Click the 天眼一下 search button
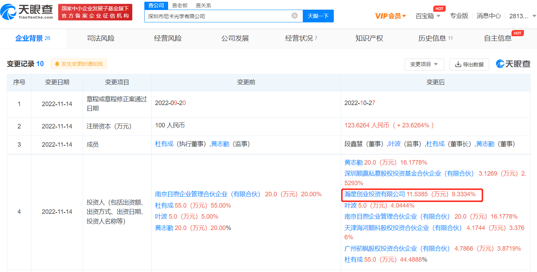537x272 pixels. coord(318,16)
